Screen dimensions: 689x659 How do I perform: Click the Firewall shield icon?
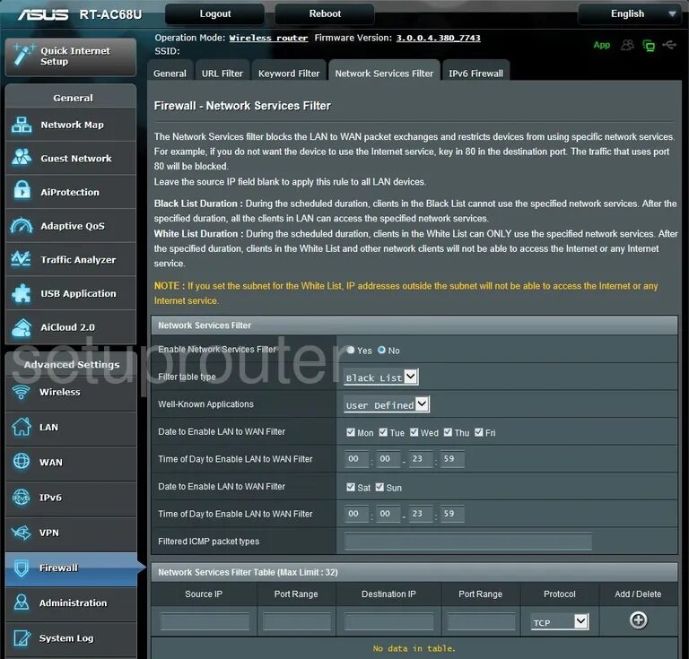[x=22, y=568]
